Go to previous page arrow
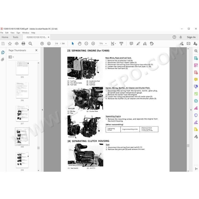The image size is (199, 199). coord(42,44)
